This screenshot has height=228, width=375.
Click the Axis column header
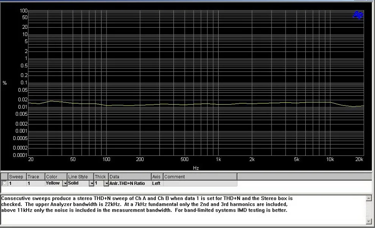click(157, 177)
